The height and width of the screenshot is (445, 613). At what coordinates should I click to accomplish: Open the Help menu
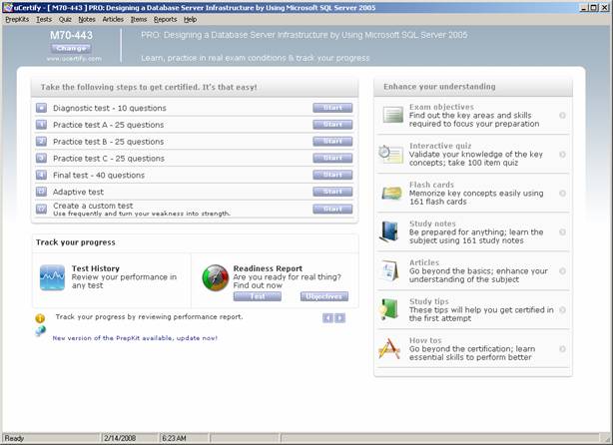pos(190,19)
